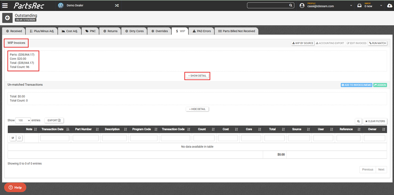Export the table with Export button
The image size is (394, 195).
click(x=54, y=121)
